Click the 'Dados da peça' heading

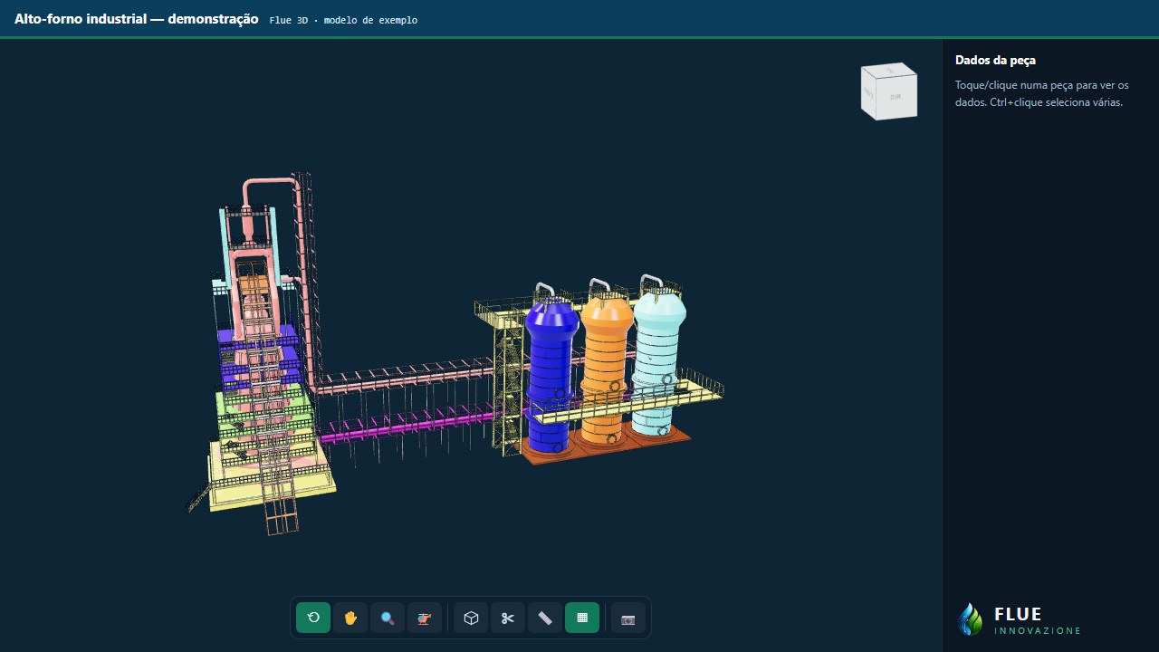pos(995,60)
